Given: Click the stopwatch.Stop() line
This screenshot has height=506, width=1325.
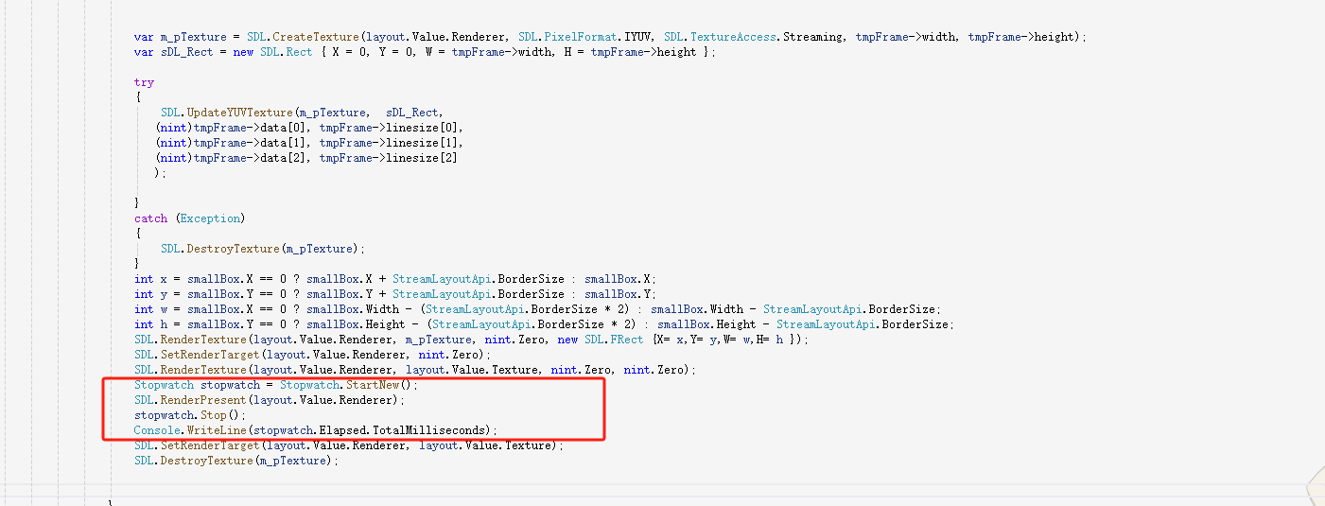Looking at the screenshot, I should pyautogui.click(x=189, y=415).
